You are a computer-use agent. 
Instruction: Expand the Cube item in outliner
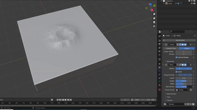click(164, 3)
